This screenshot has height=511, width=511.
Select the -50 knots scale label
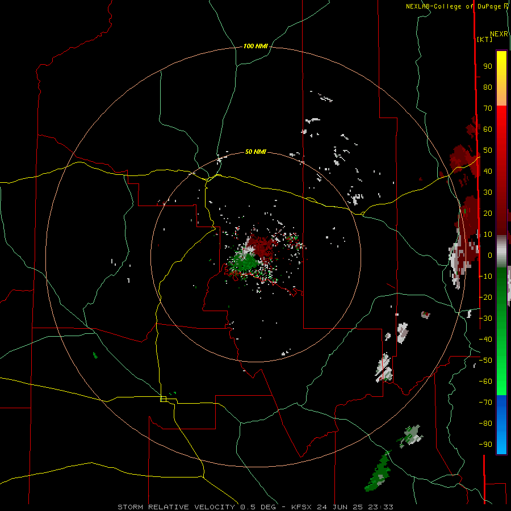485,361
